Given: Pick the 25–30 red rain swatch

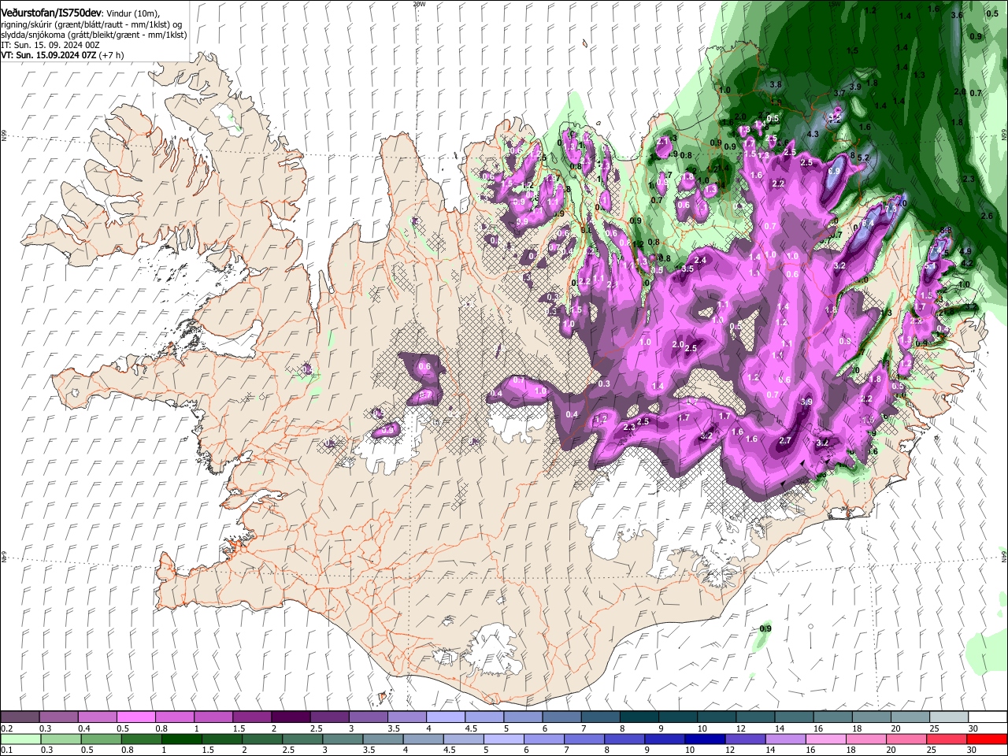Looking at the screenshot, I should point(945,739).
